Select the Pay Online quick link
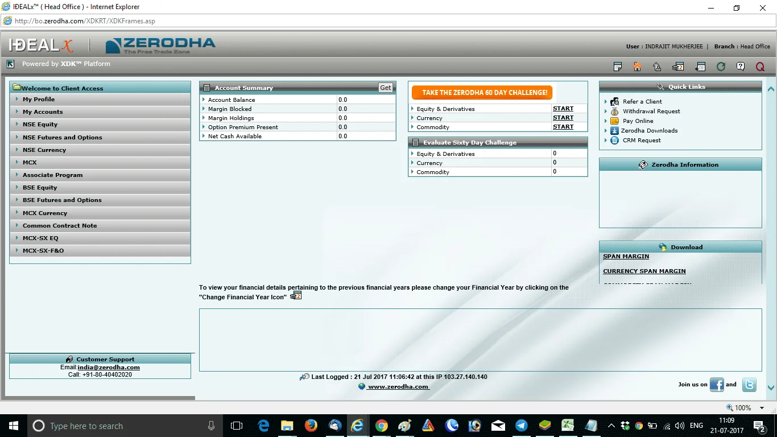 [638, 121]
